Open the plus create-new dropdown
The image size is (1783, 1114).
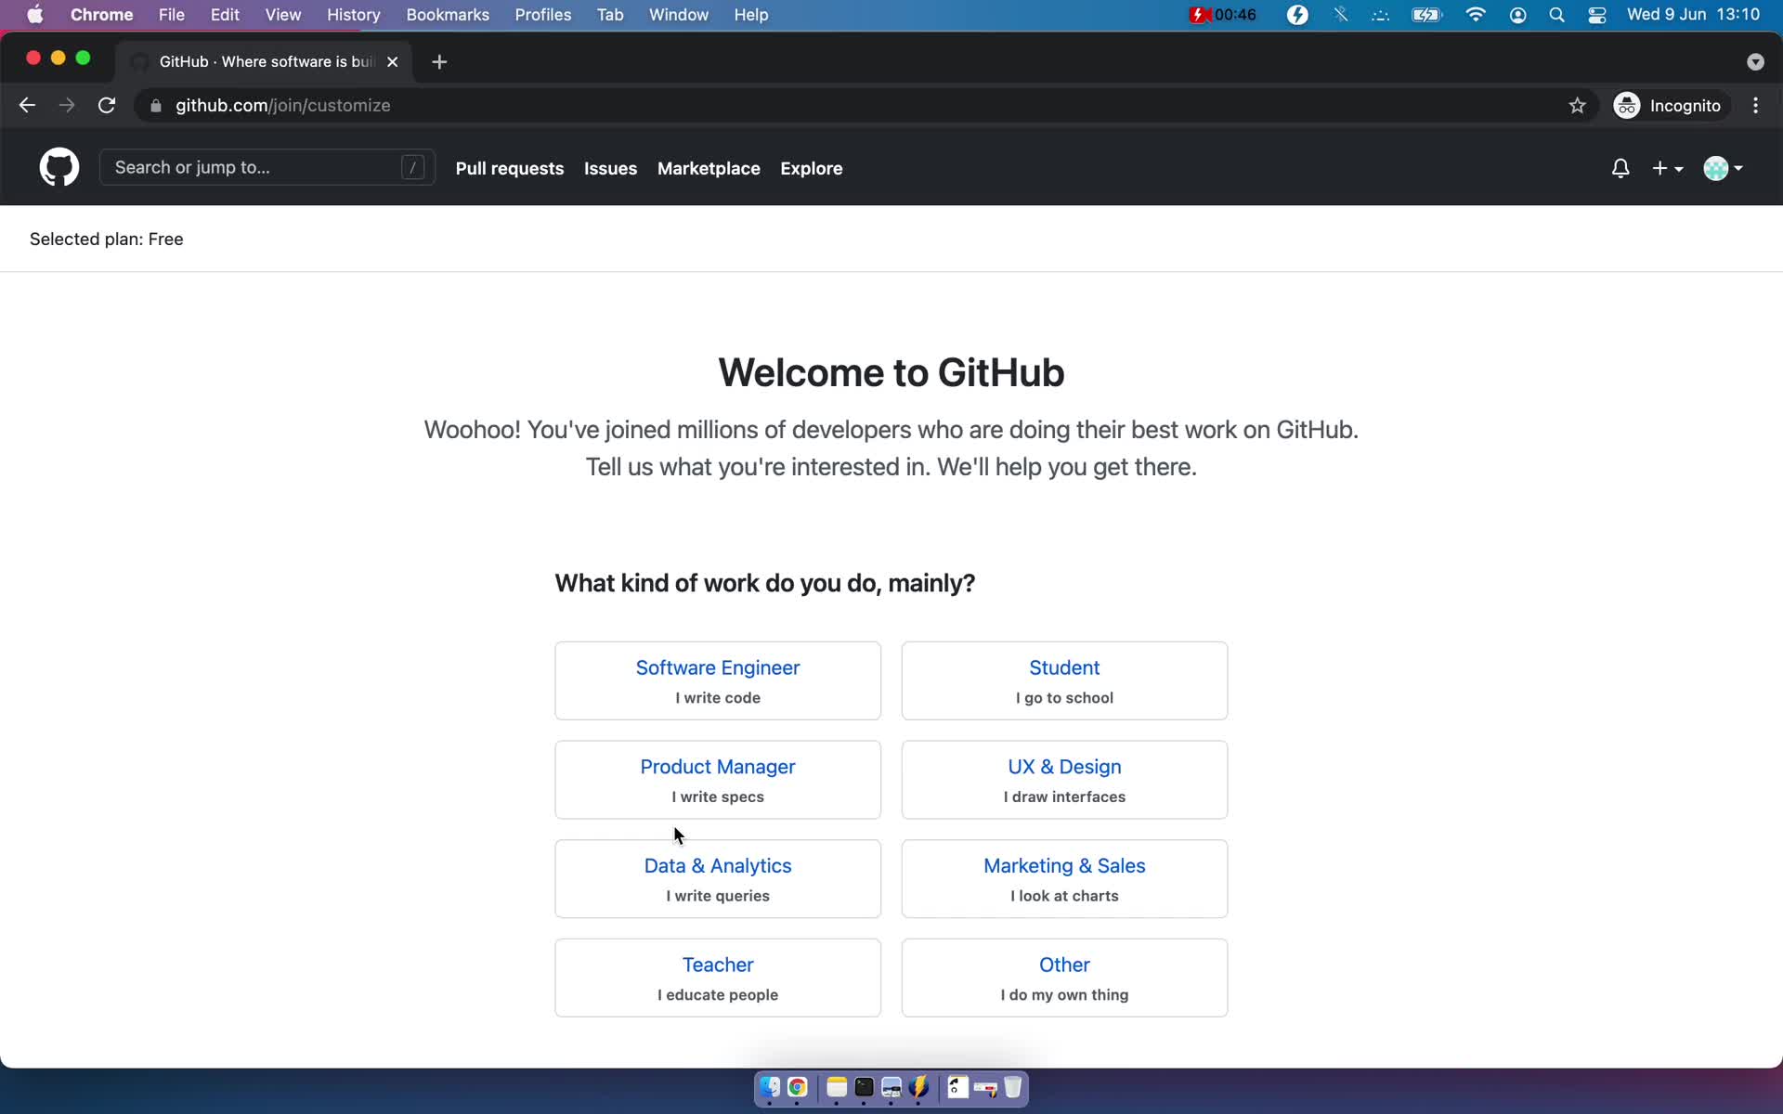click(x=1668, y=168)
